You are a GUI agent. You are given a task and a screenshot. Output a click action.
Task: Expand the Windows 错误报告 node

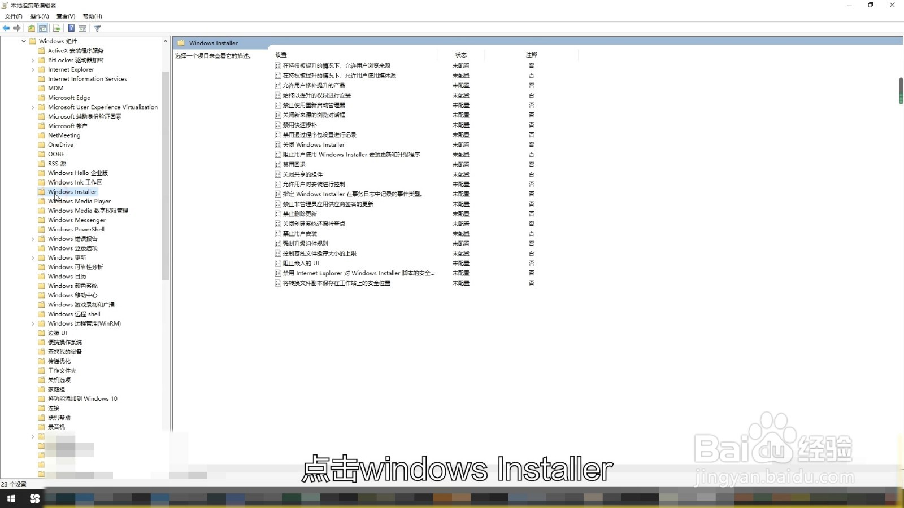click(33, 239)
